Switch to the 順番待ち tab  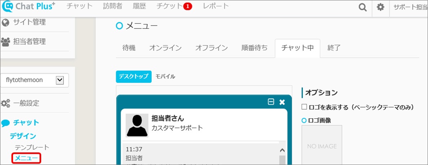[255, 48]
